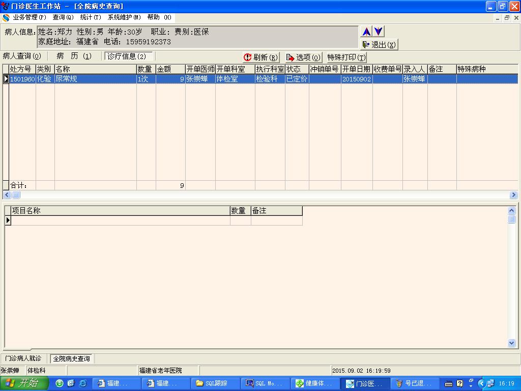Screen dimensions: 521x391
Task: Click the 刷新(R) refresh button
Action: pos(261,57)
